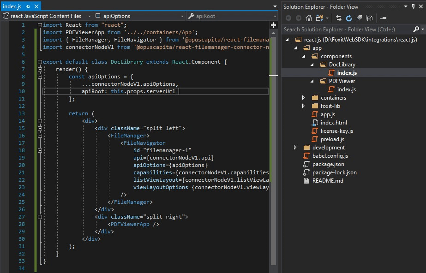Collapse the react.js root folder node
426x273 pixels.
[x=287, y=40]
